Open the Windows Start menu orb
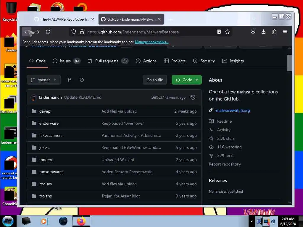 tap(8, 221)
